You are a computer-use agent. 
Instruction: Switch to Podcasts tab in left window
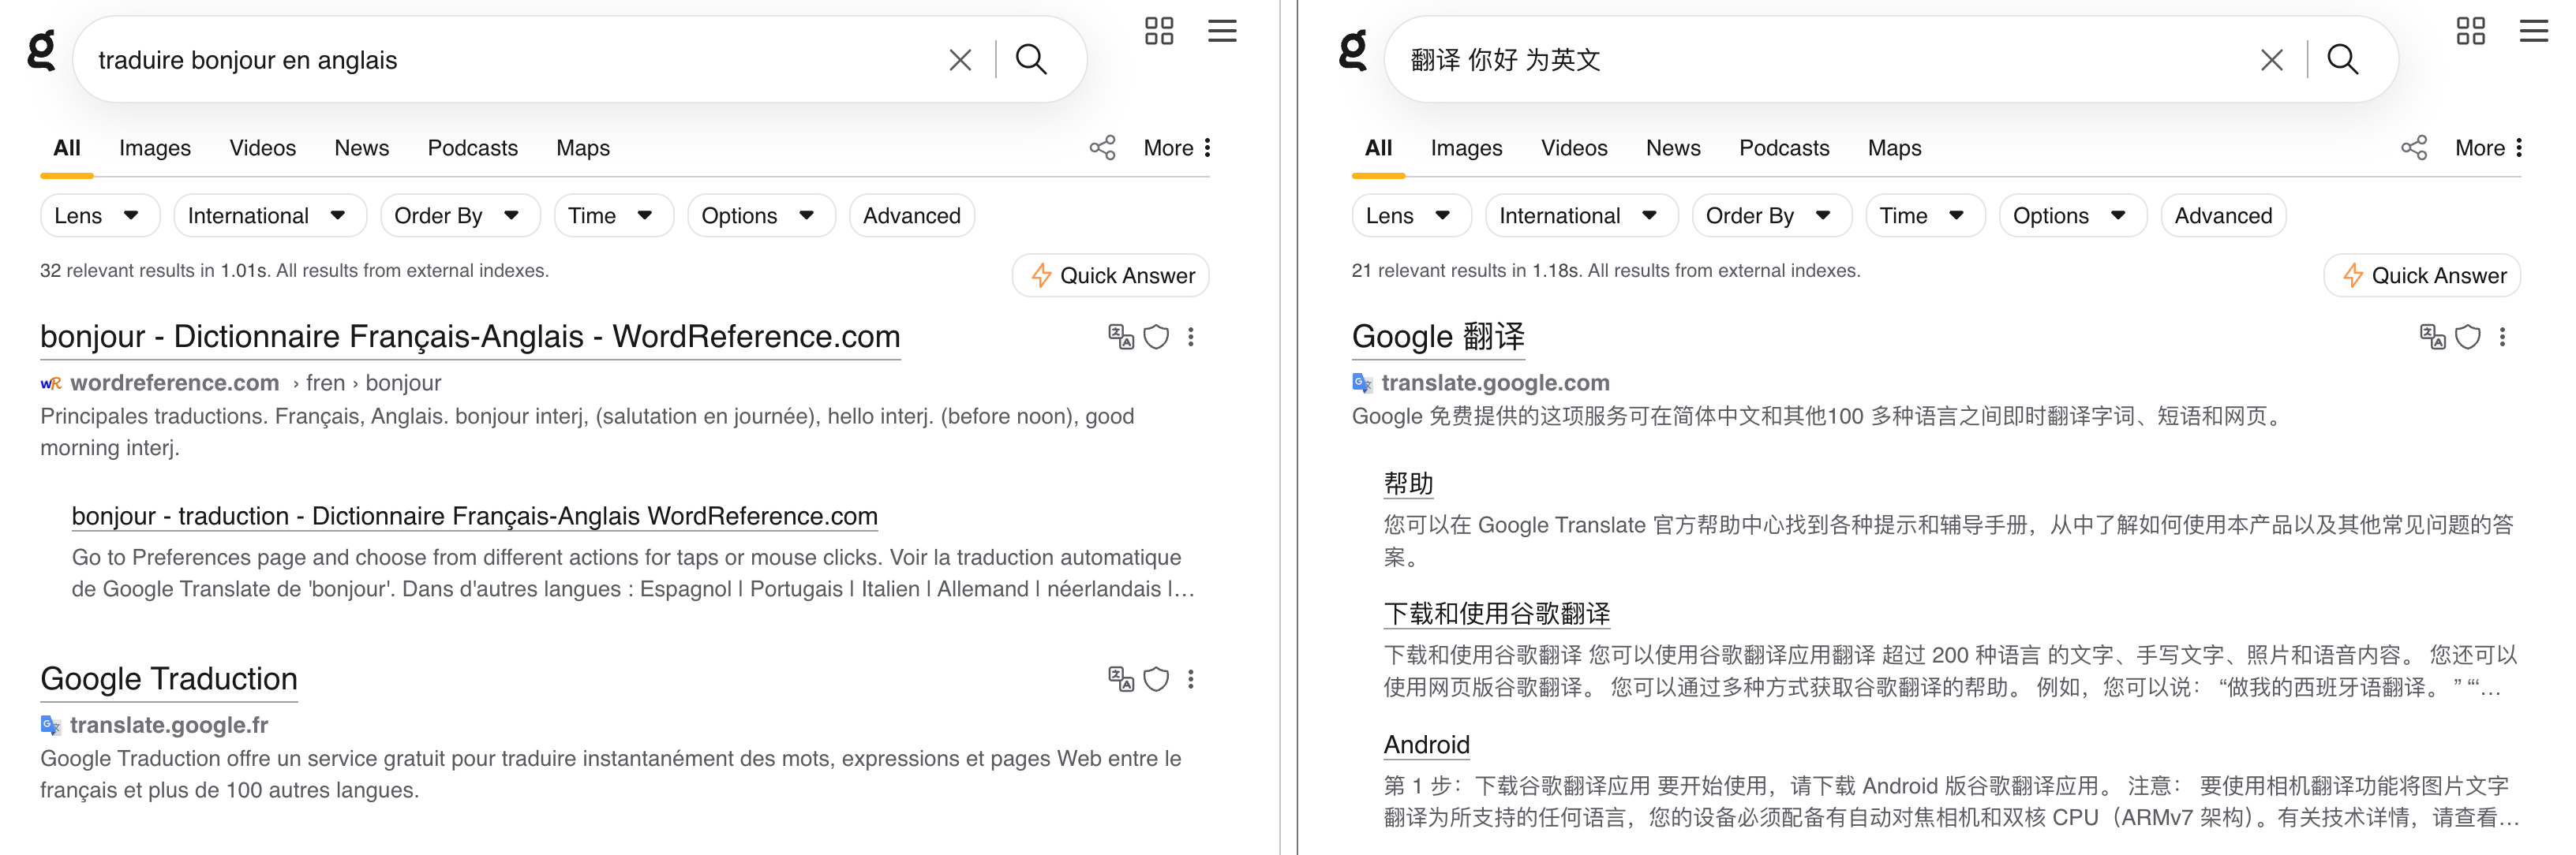472,147
